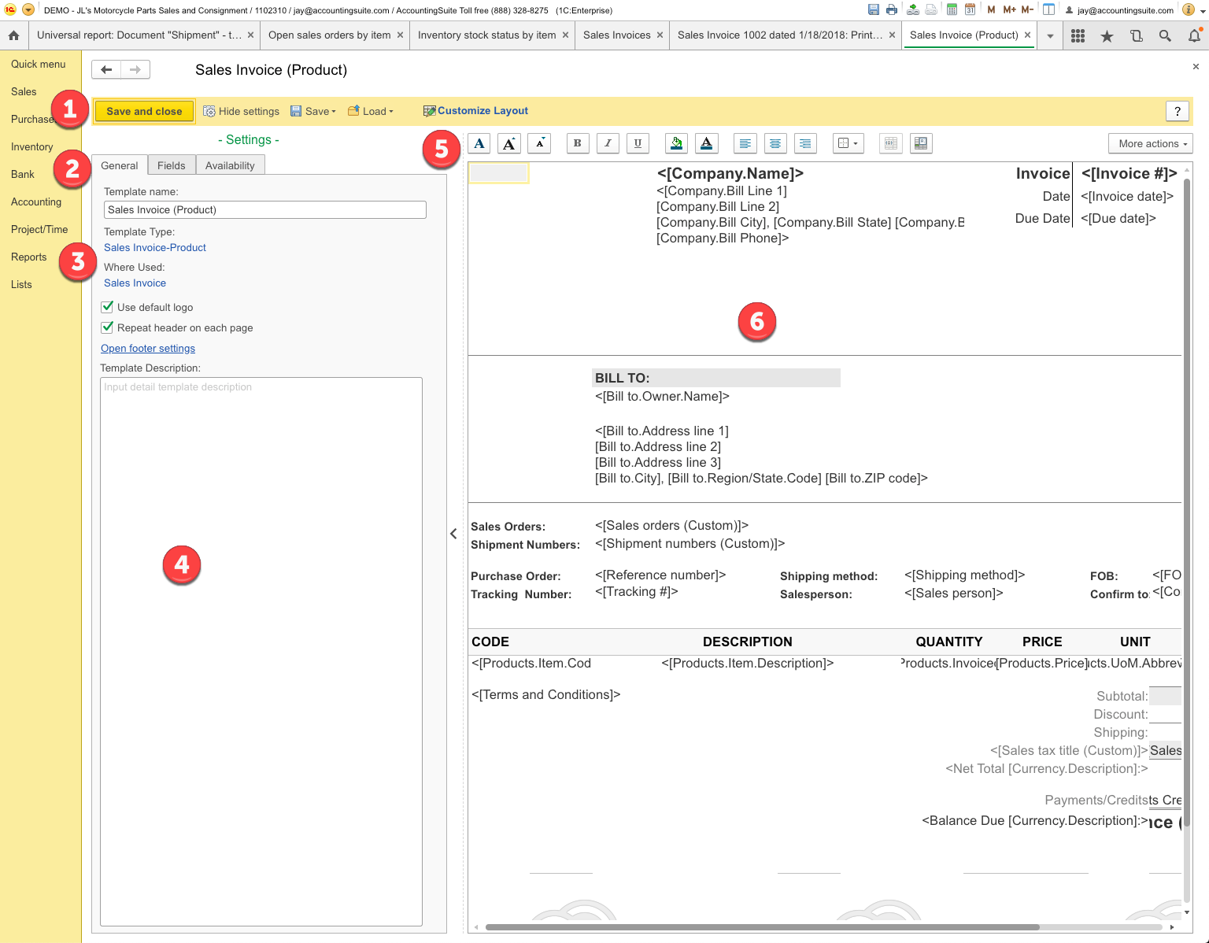Open footer settings link

148,348
